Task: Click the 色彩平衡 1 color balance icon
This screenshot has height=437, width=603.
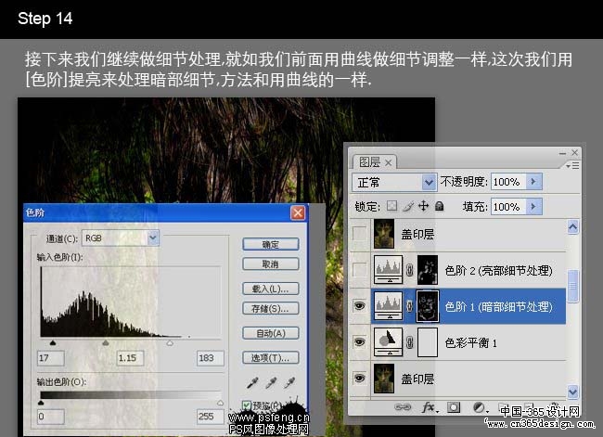Action: [389, 342]
